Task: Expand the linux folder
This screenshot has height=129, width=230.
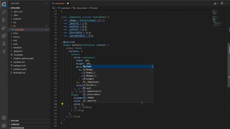Action: tap(29, 33)
